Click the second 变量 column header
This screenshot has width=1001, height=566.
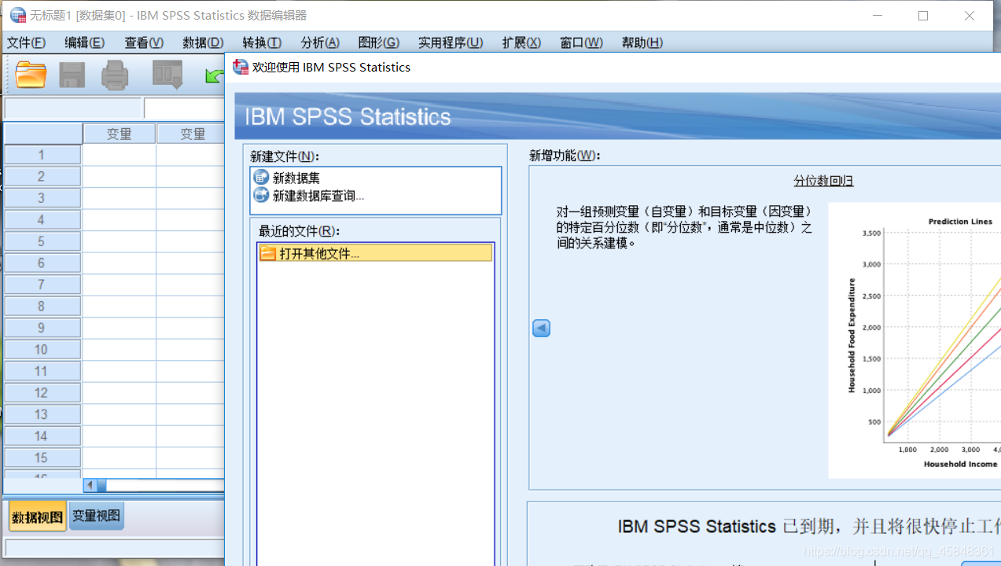click(192, 134)
